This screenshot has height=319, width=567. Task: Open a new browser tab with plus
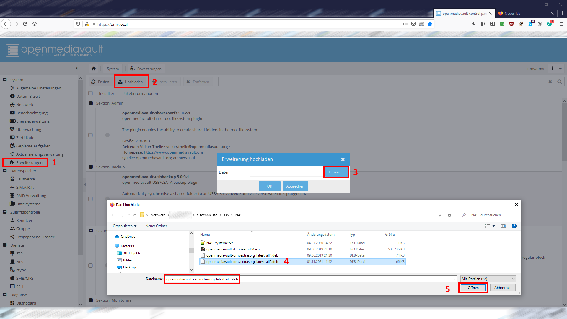point(562,13)
